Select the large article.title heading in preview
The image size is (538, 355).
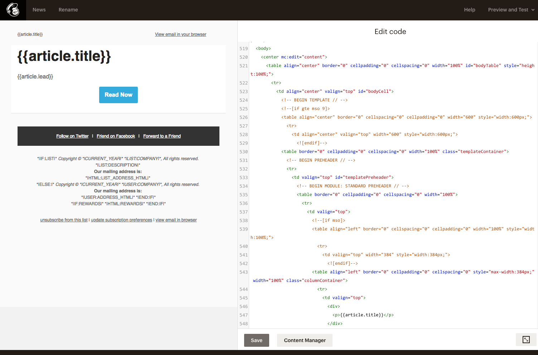click(x=64, y=56)
